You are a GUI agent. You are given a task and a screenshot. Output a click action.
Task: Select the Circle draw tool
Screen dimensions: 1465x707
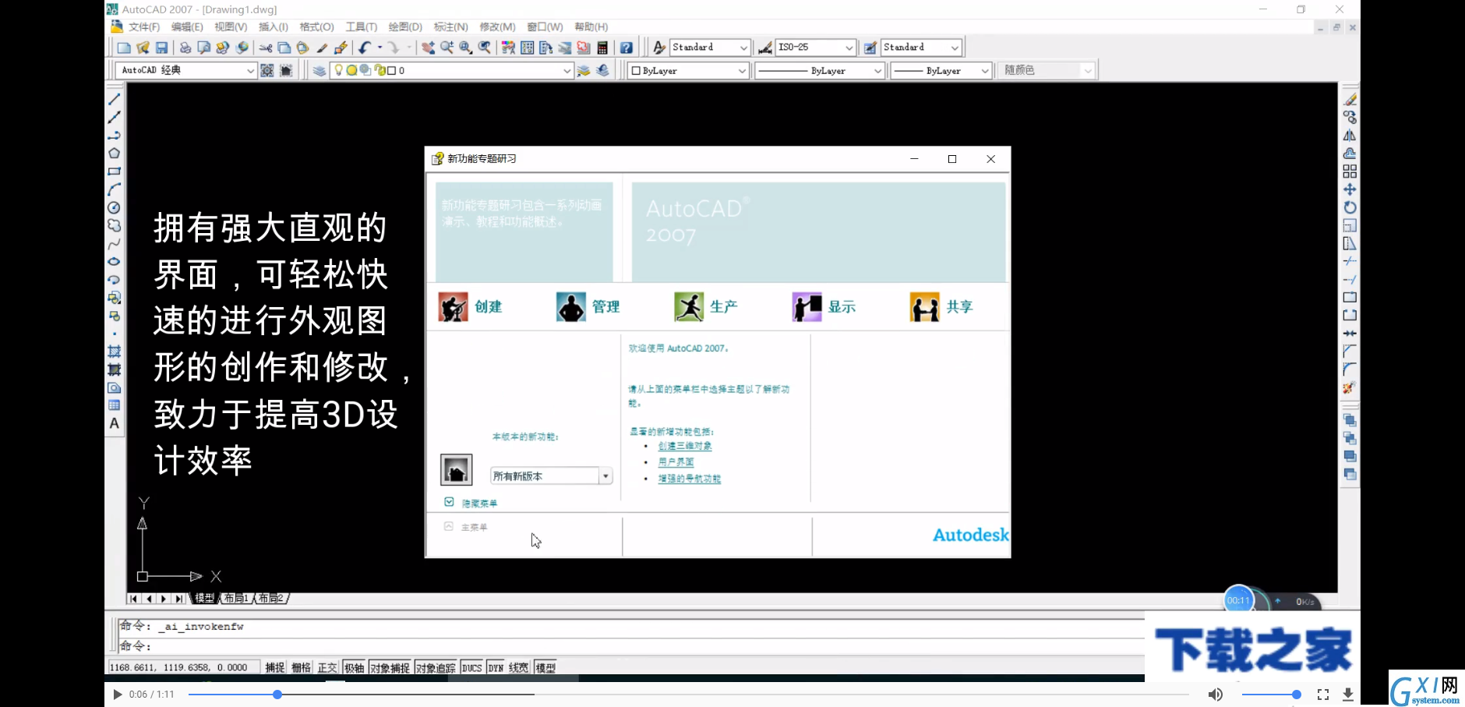coord(115,207)
